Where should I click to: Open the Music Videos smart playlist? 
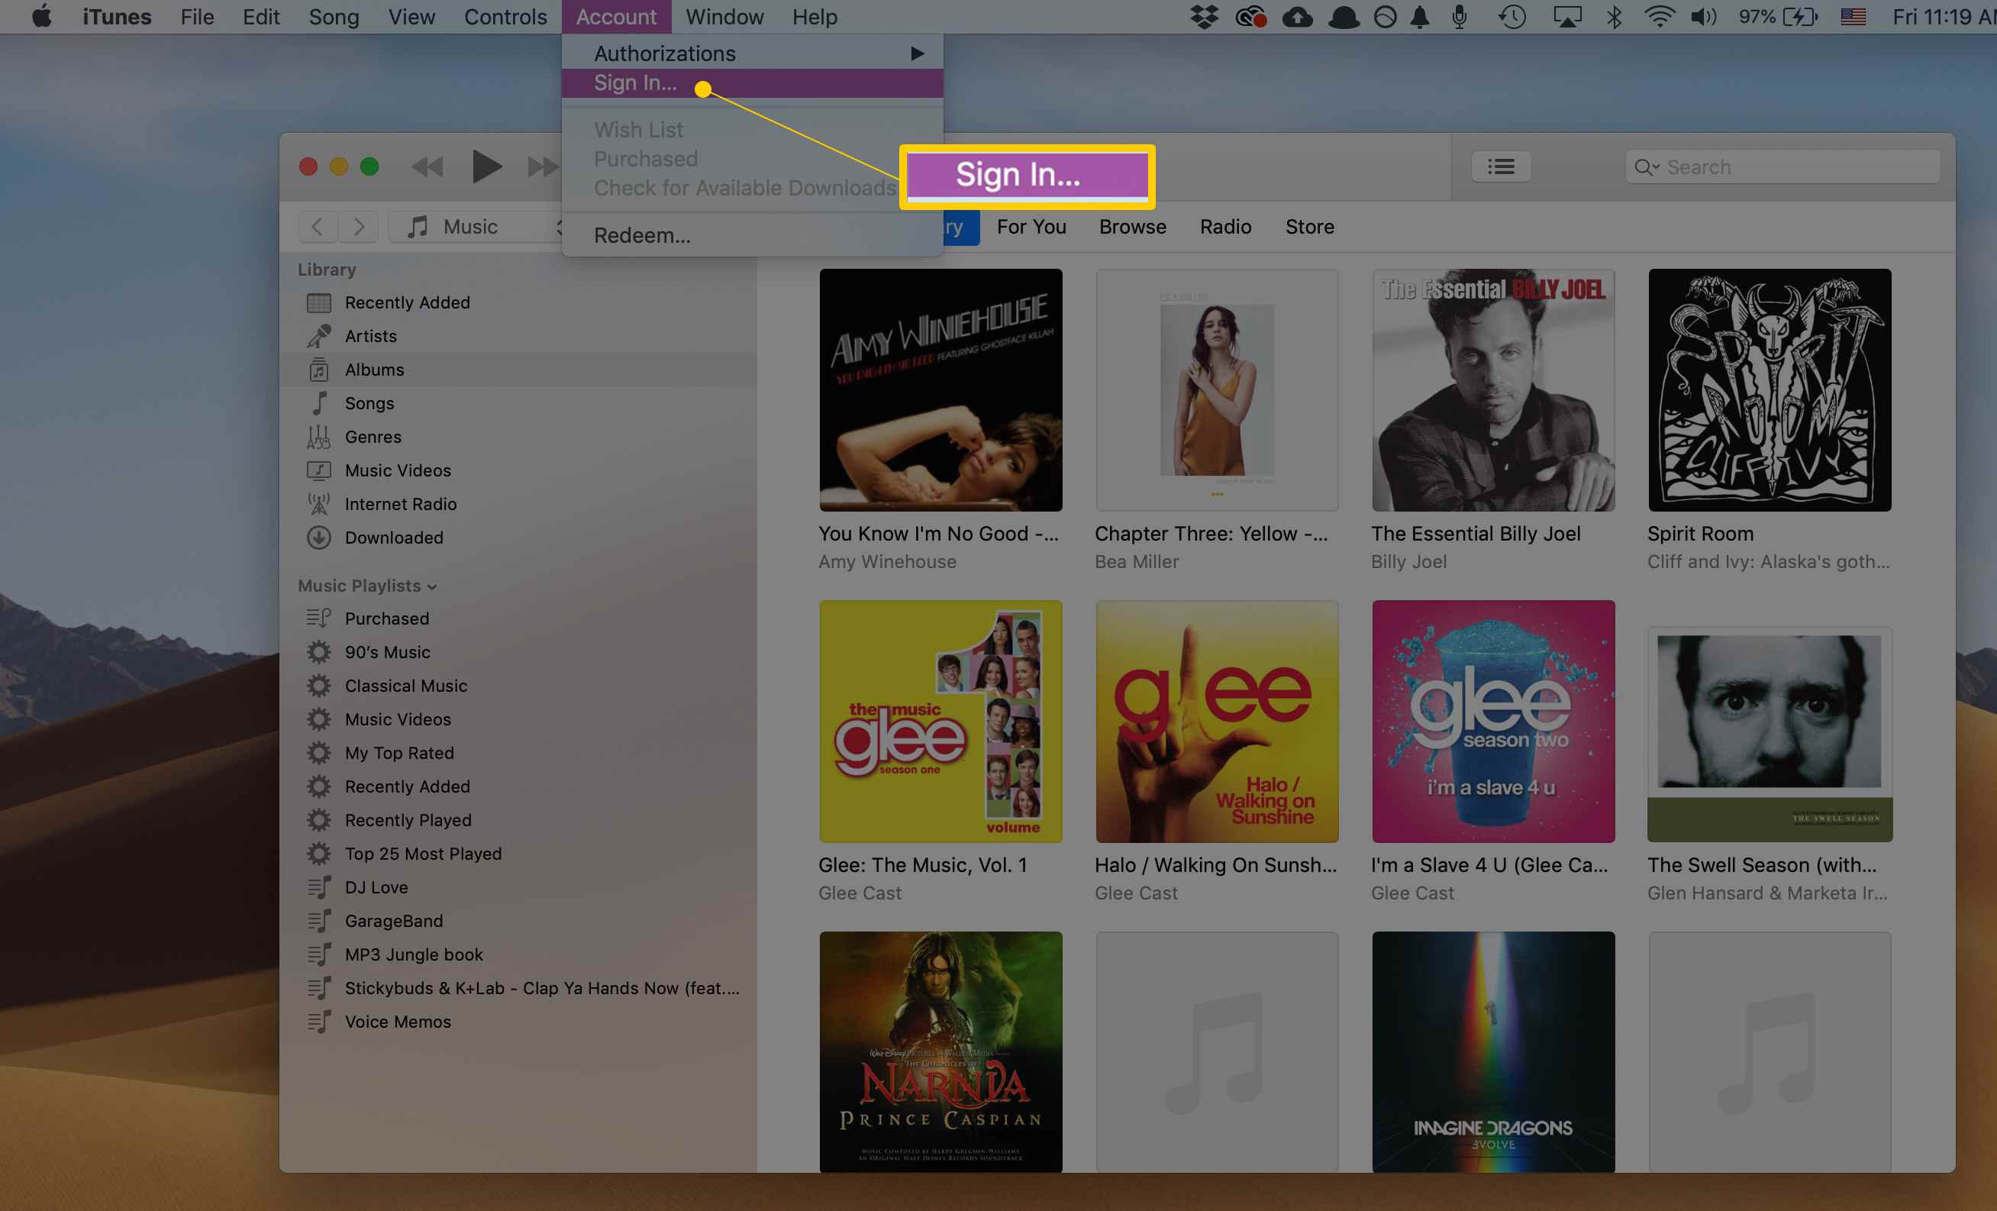[518, 720]
